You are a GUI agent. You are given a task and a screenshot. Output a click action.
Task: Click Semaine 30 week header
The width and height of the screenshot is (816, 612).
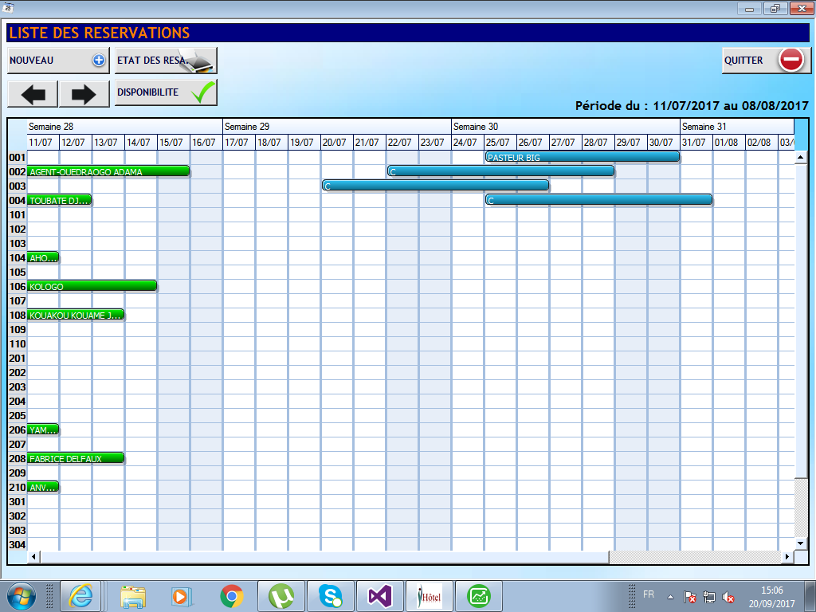566,127
